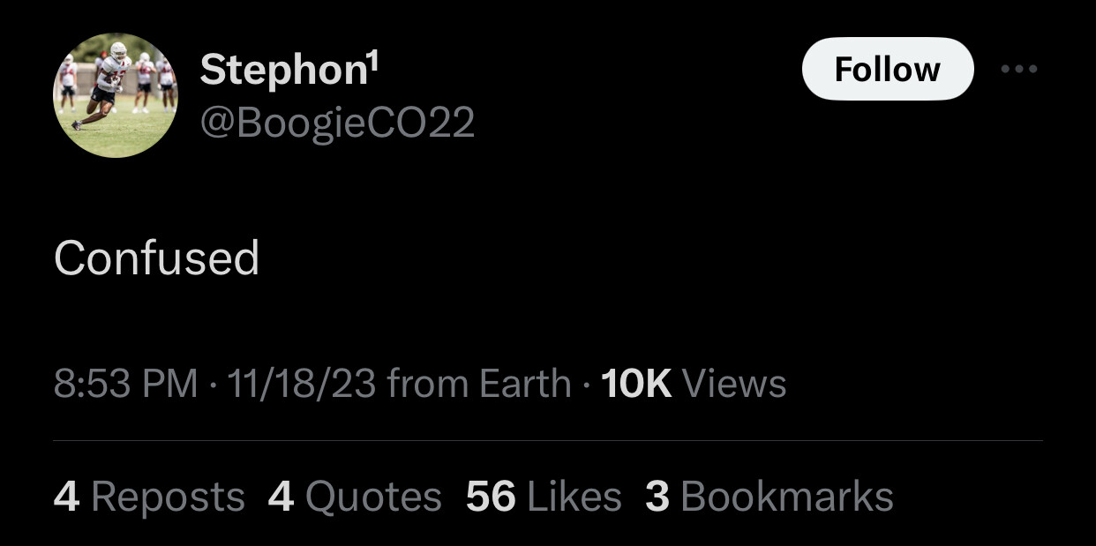Select the tweet text "Confused"
The width and height of the screenshot is (1096, 546).
point(157,258)
